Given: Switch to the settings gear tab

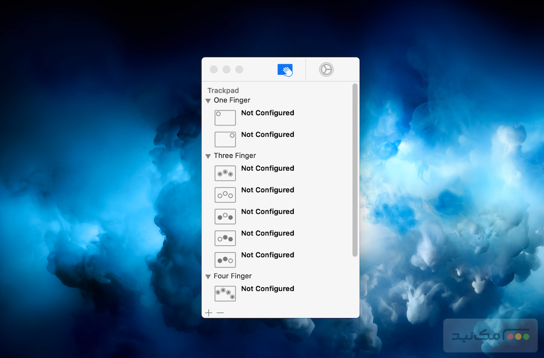Looking at the screenshot, I should [326, 69].
